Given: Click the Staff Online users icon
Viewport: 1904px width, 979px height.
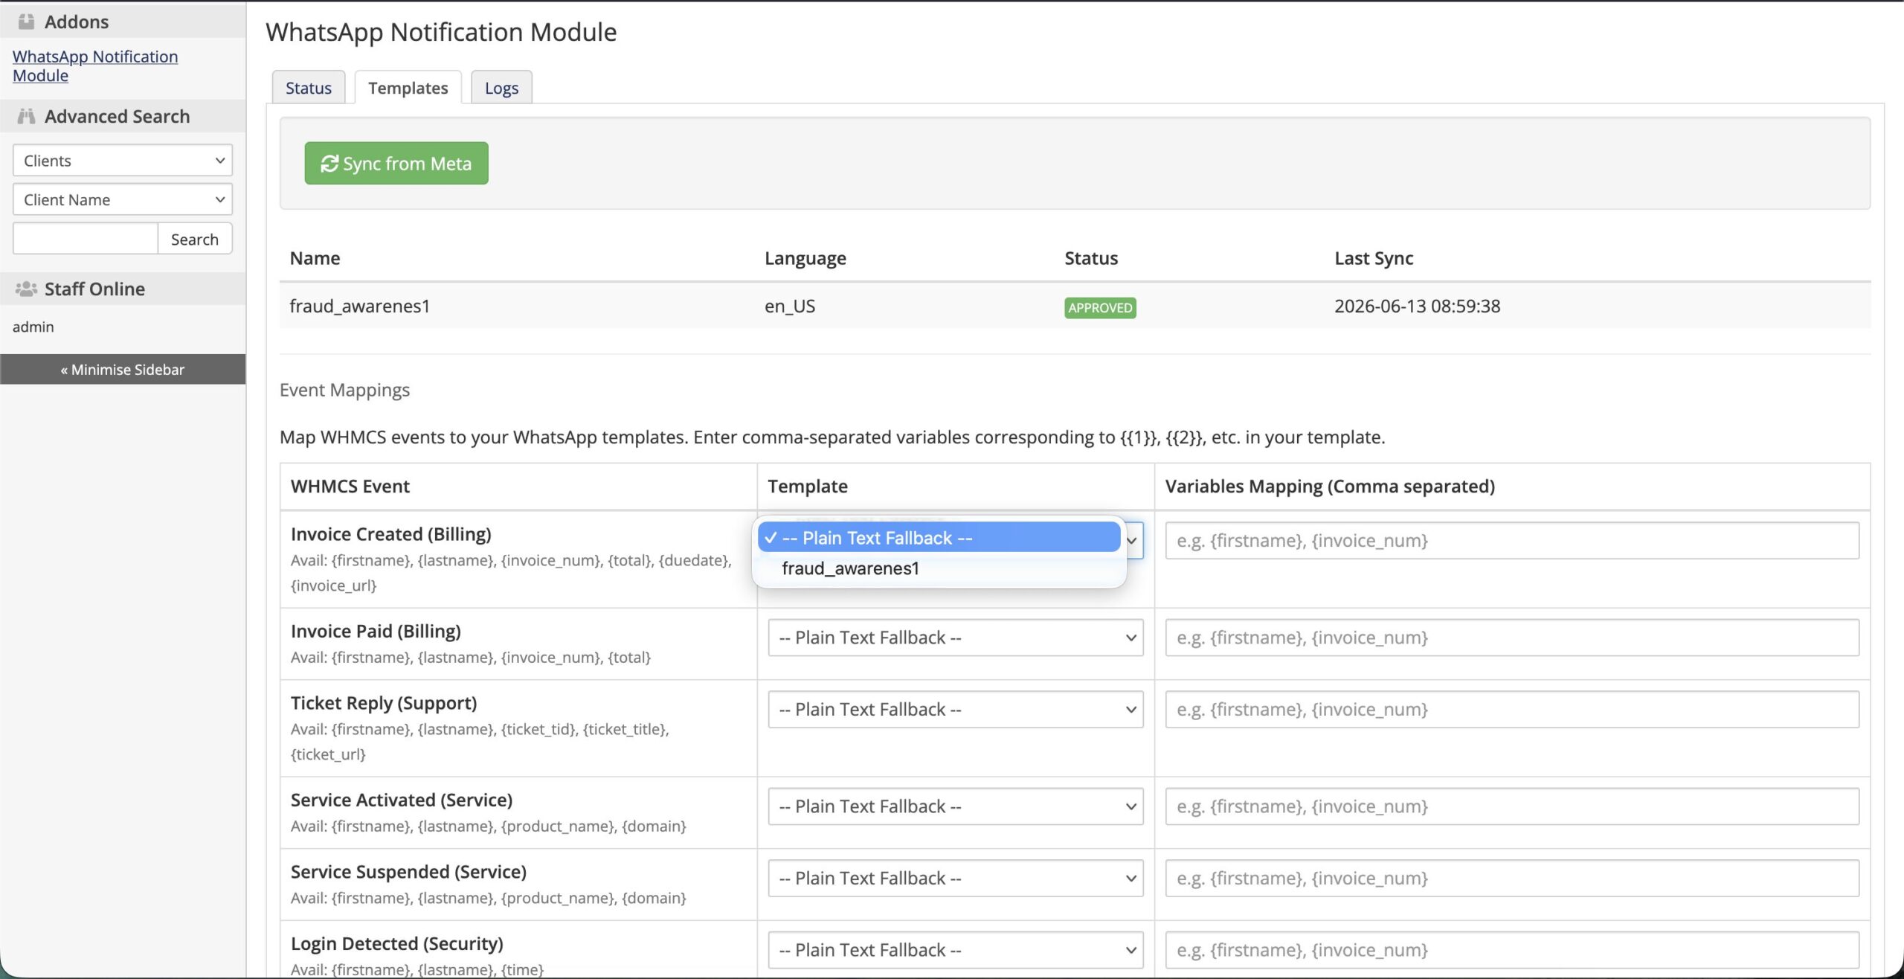Looking at the screenshot, I should (x=26, y=289).
